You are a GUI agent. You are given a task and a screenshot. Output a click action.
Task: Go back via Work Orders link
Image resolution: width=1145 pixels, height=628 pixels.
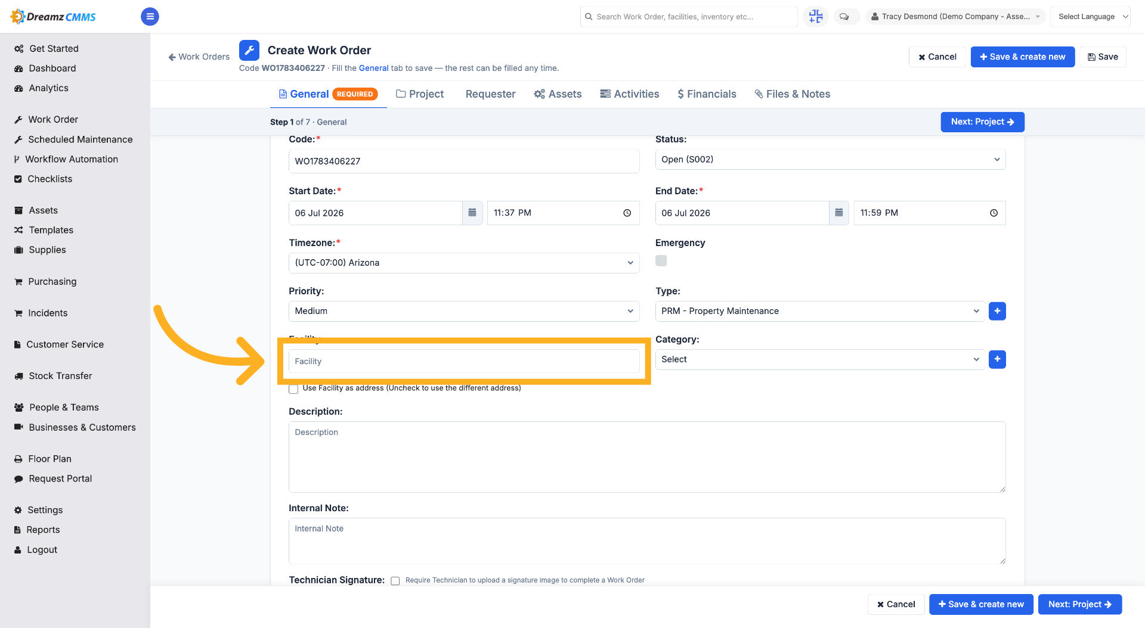click(199, 57)
